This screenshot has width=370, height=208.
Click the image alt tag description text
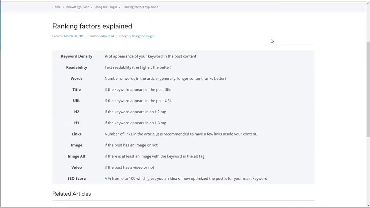tap(154, 156)
